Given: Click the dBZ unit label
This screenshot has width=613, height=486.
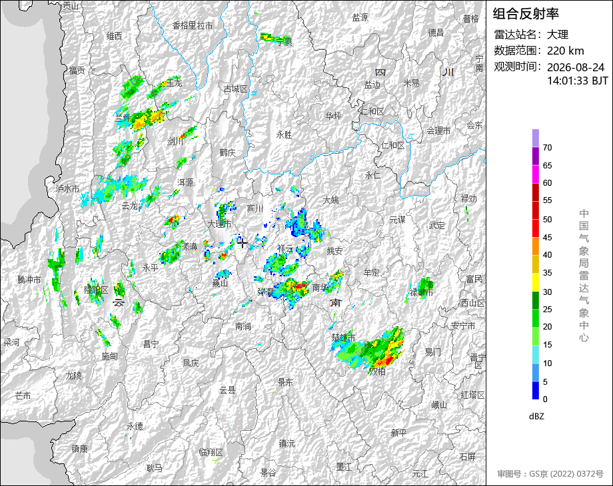Looking at the screenshot, I should [536, 416].
